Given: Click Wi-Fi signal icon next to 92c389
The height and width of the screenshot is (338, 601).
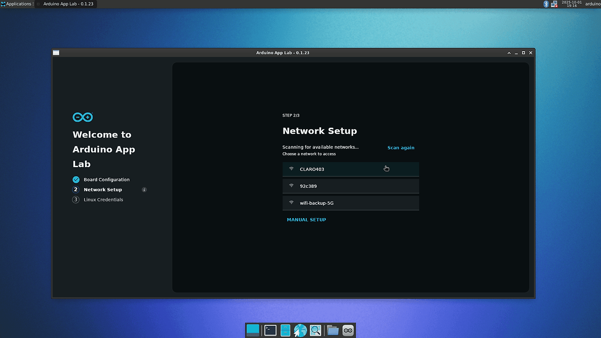Looking at the screenshot, I should (291, 186).
